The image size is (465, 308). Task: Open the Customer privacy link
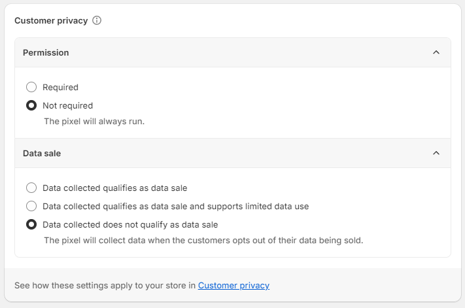233,285
